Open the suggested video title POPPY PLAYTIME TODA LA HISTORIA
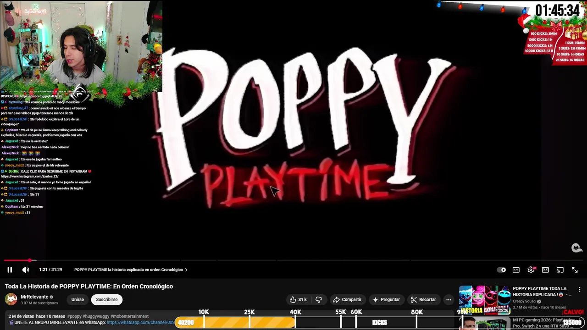Image resolution: width=587 pixels, height=330 pixels. tap(542, 291)
